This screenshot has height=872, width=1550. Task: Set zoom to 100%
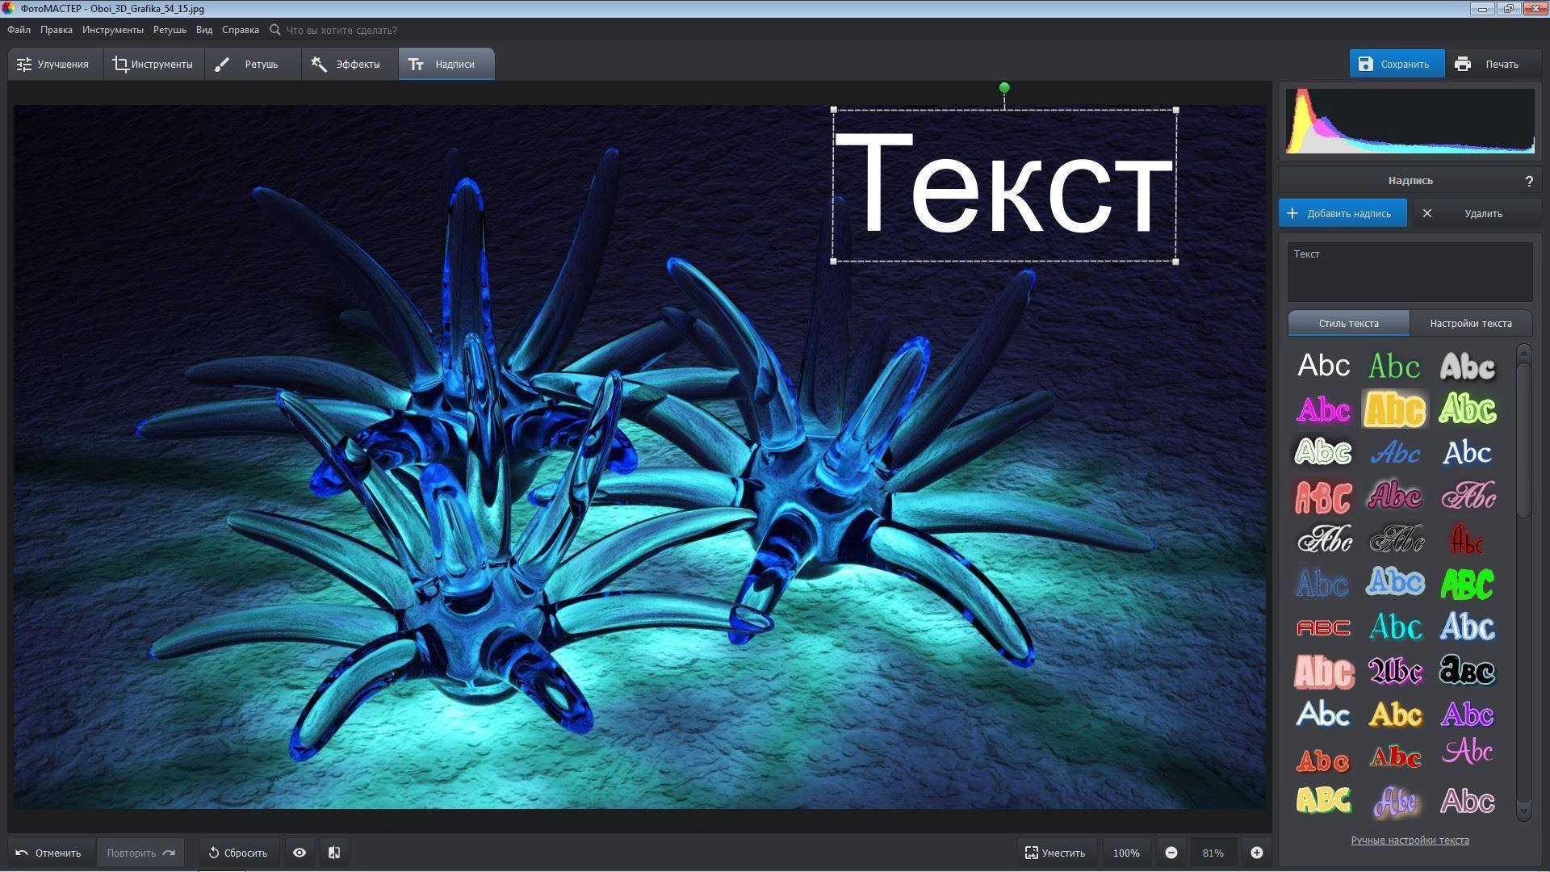pos(1126,853)
